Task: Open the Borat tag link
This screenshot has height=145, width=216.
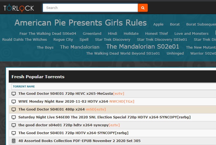Action: pyautogui.click(x=175, y=24)
